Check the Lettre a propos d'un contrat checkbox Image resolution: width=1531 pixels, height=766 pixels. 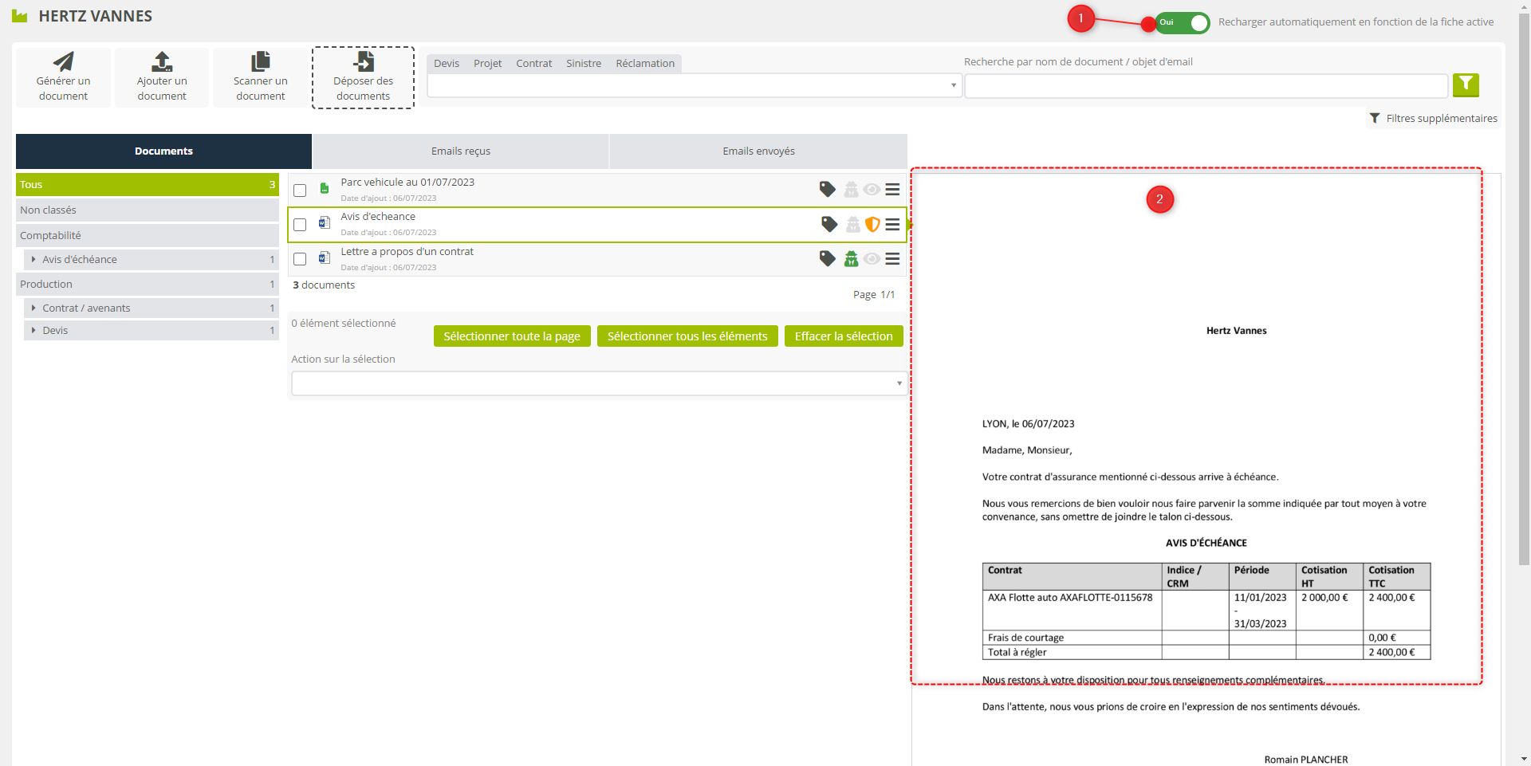pos(300,259)
